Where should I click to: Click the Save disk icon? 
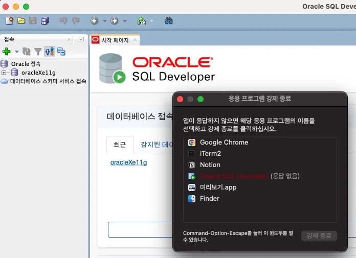pyautogui.click(x=33, y=21)
